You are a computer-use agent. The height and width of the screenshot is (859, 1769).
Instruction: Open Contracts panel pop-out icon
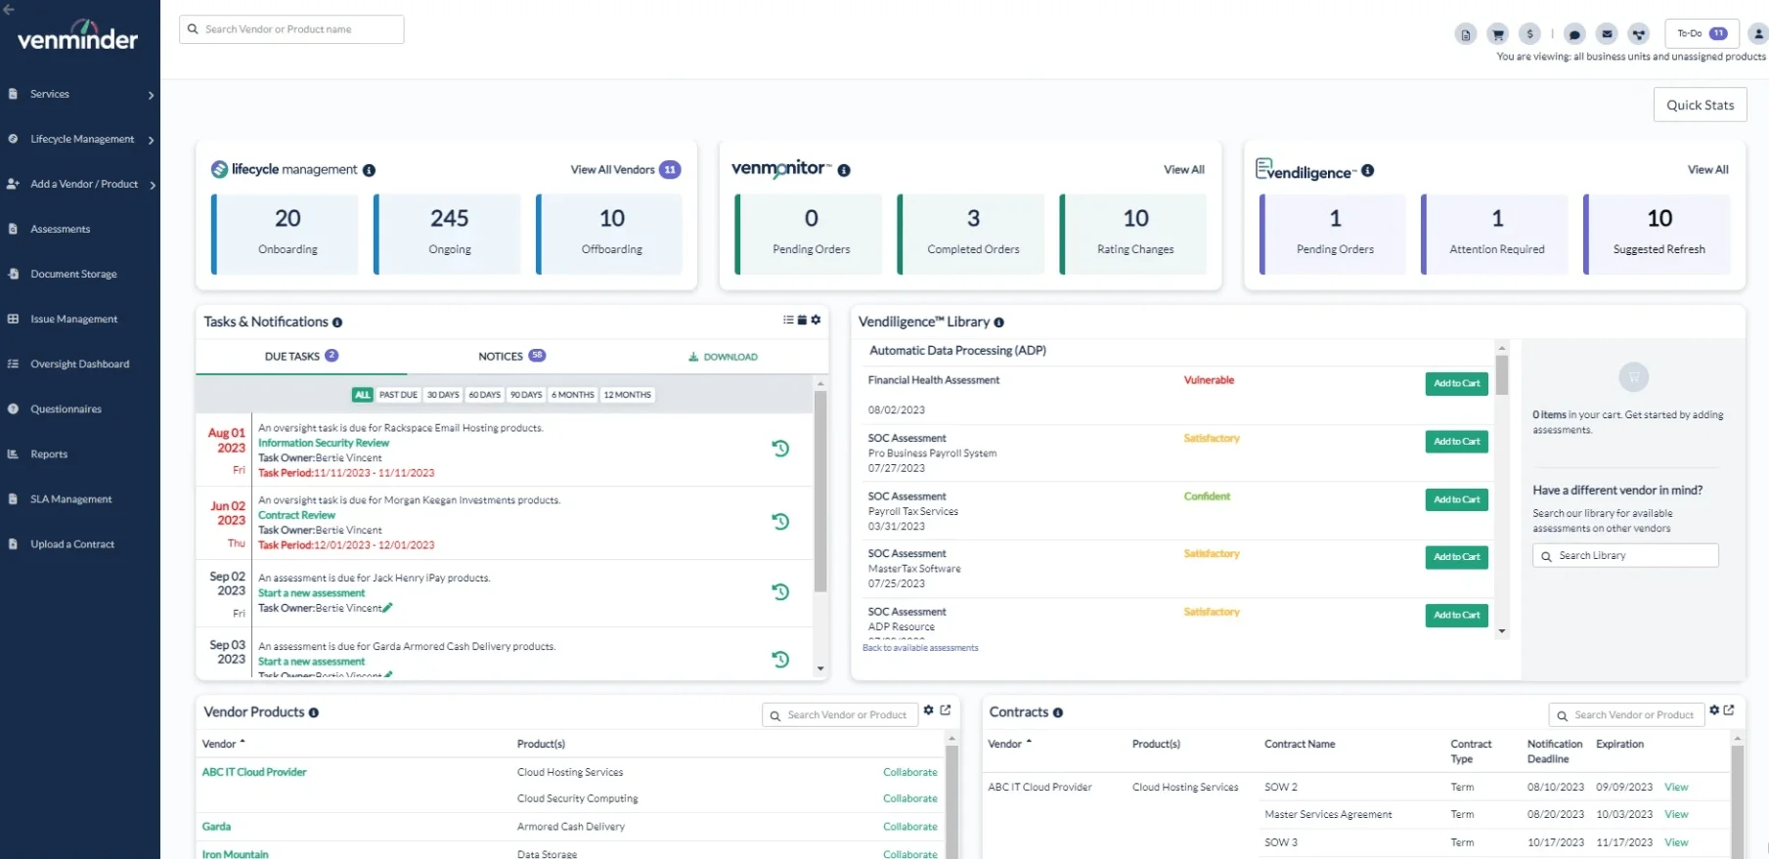(1729, 710)
